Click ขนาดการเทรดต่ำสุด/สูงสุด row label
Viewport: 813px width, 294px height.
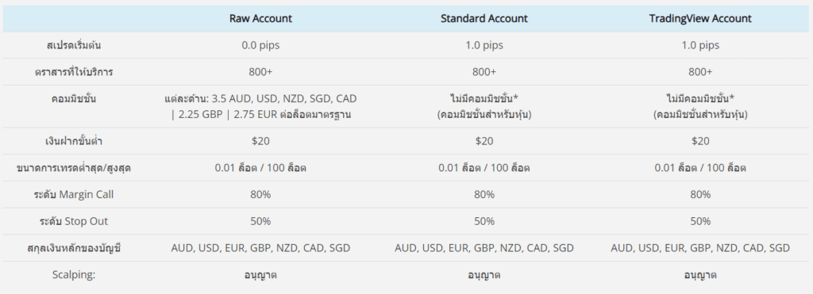tap(74, 168)
